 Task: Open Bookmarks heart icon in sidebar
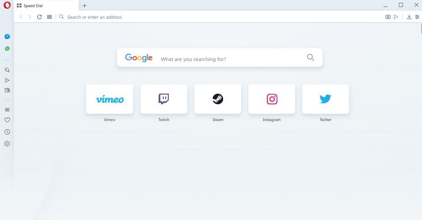7,120
